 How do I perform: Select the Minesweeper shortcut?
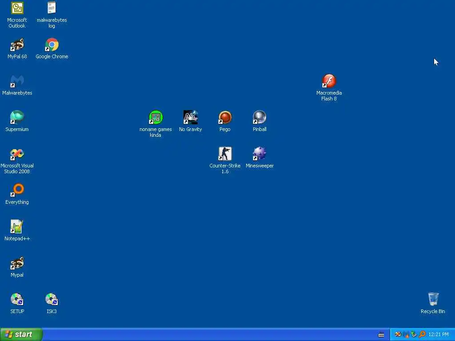pos(259,158)
